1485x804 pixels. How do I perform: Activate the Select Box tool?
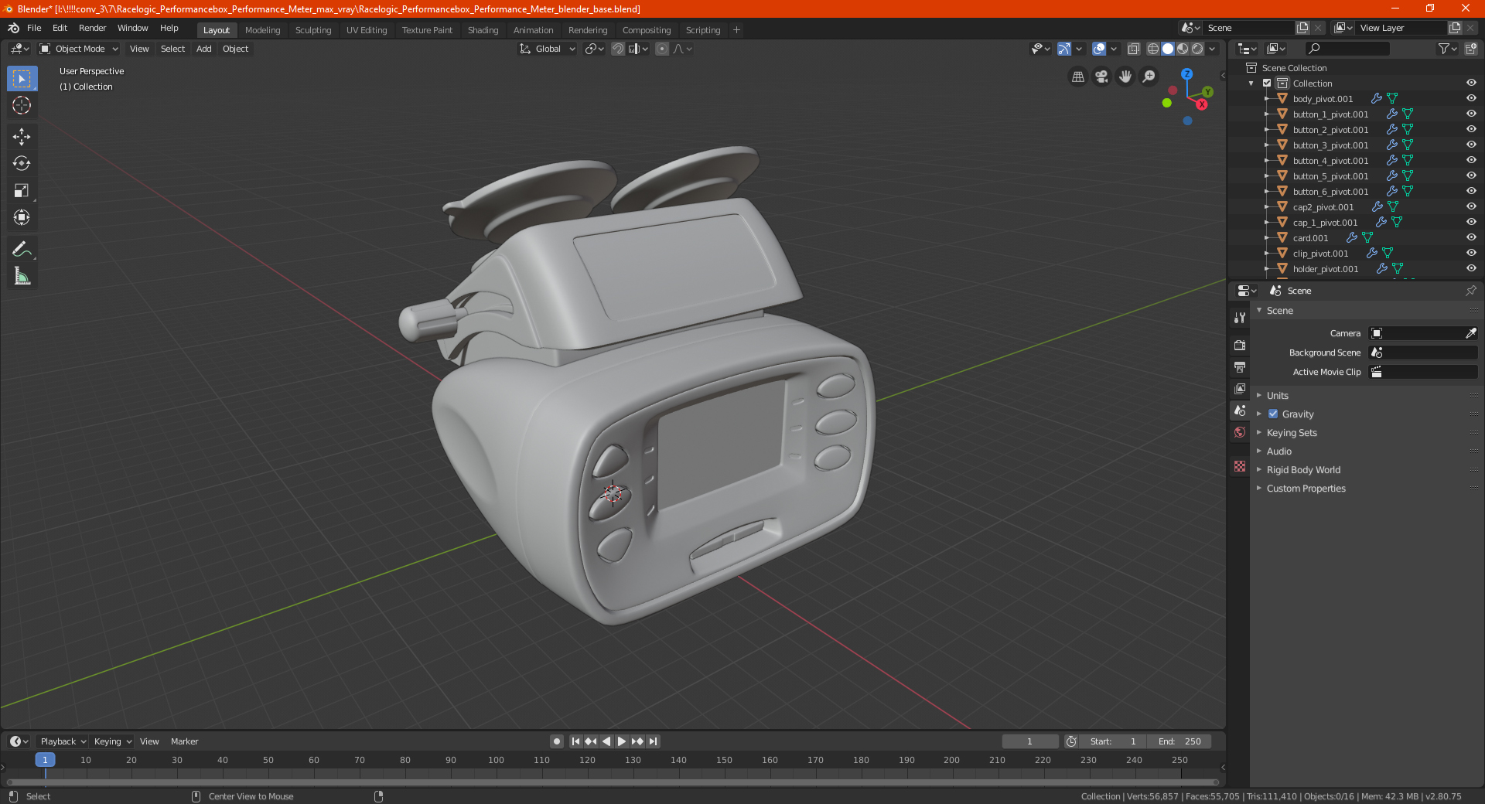pyautogui.click(x=22, y=78)
